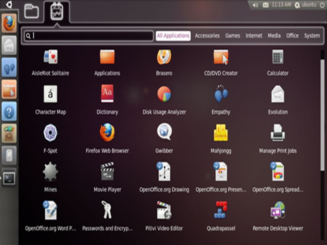Screen dimensions: 327x245
Task: Open Evolution mail from the side launcher
Action: tap(9, 45)
